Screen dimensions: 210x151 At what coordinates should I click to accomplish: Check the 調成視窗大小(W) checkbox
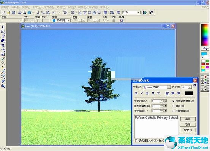pyautogui.click(x=136, y=140)
